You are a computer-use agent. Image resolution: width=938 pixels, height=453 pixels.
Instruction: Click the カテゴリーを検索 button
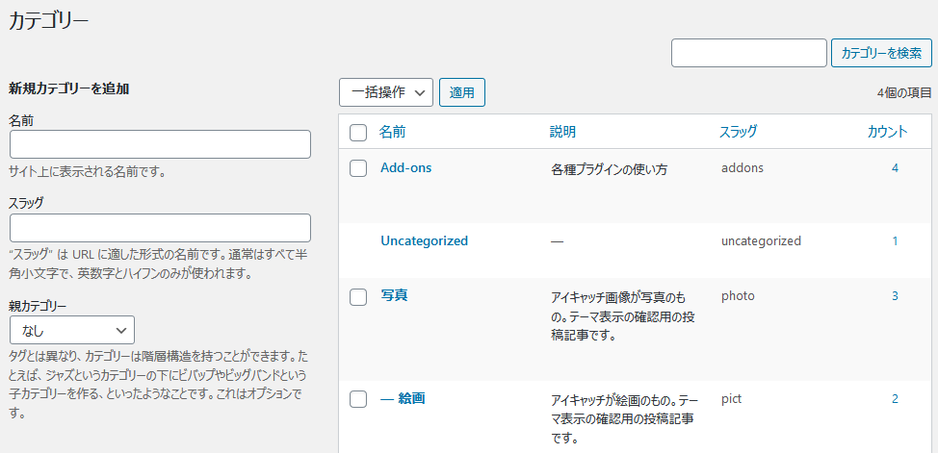point(881,53)
